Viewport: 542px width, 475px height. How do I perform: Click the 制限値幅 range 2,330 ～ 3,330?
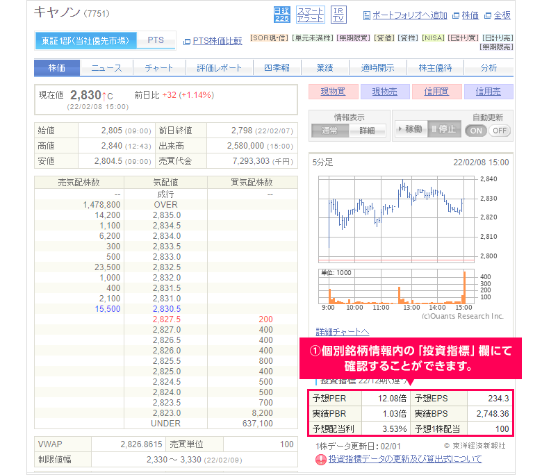pyautogui.click(x=174, y=460)
